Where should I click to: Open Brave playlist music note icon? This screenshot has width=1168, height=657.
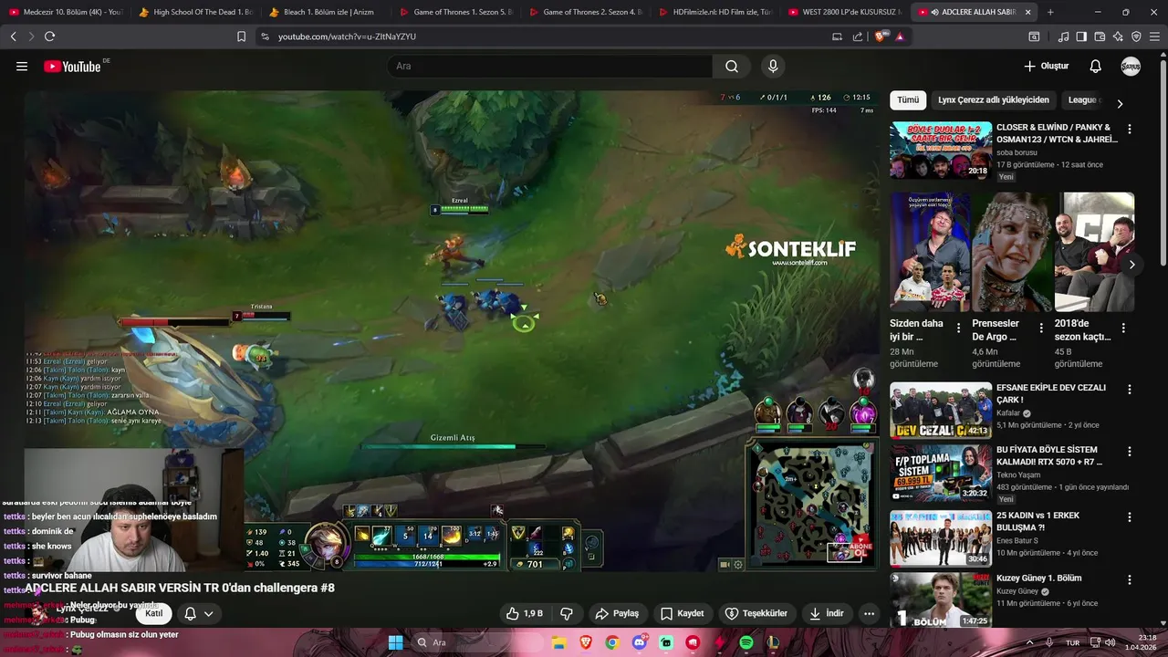(1063, 36)
